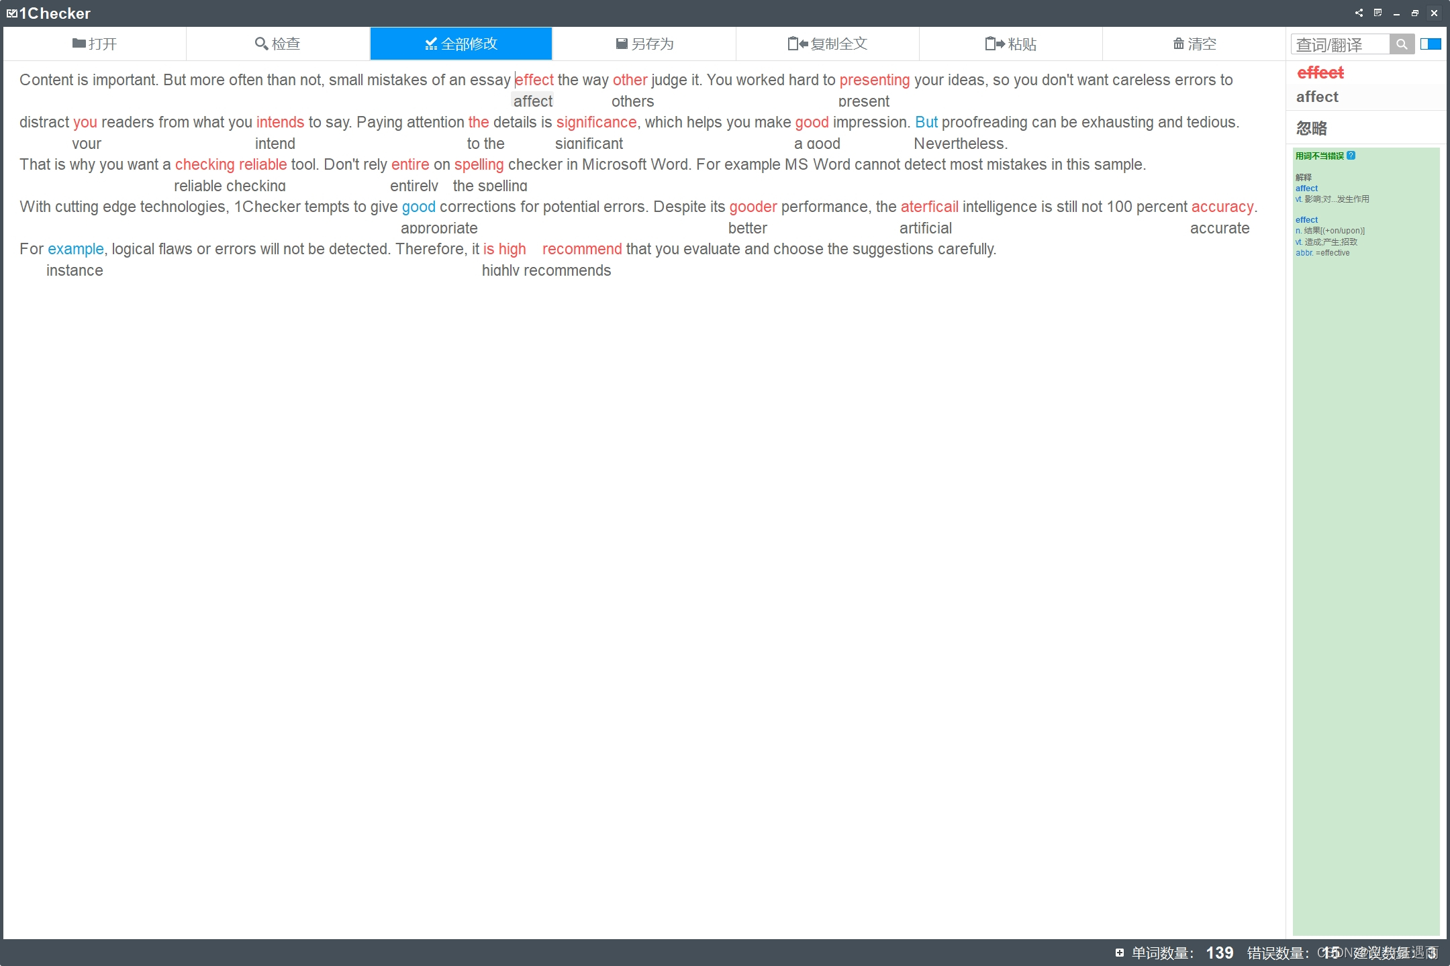Click the red word 'gooder'
Image resolution: width=1450 pixels, height=966 pixels.
(753, 207)
